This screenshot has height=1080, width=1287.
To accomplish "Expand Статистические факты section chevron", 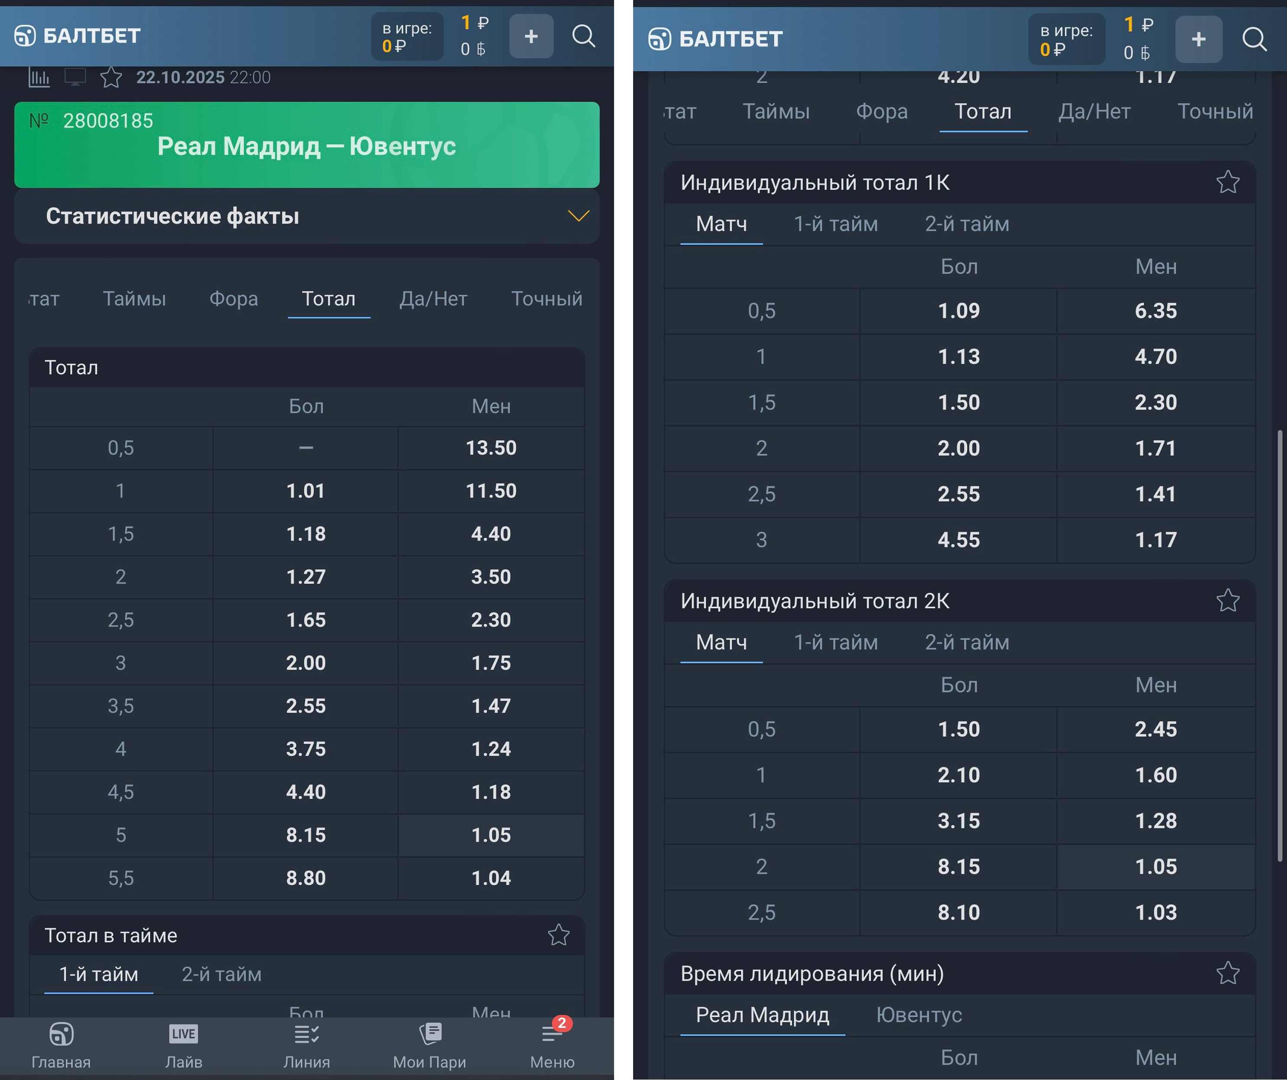I will tap(578, 216).
